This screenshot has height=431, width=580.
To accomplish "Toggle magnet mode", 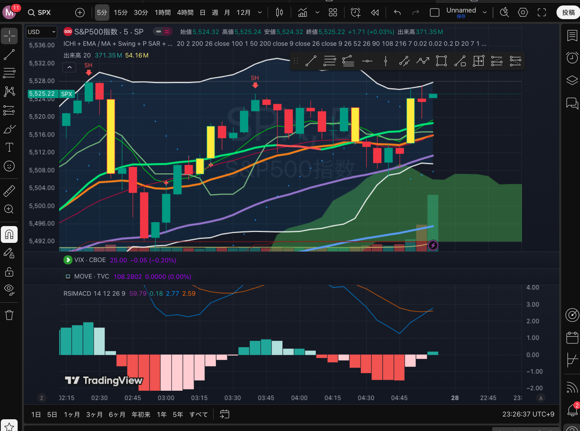I will [9, 234].
